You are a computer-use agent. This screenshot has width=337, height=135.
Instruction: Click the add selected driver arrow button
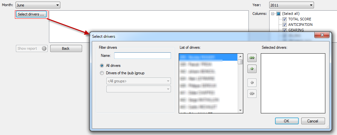(251, 69)
